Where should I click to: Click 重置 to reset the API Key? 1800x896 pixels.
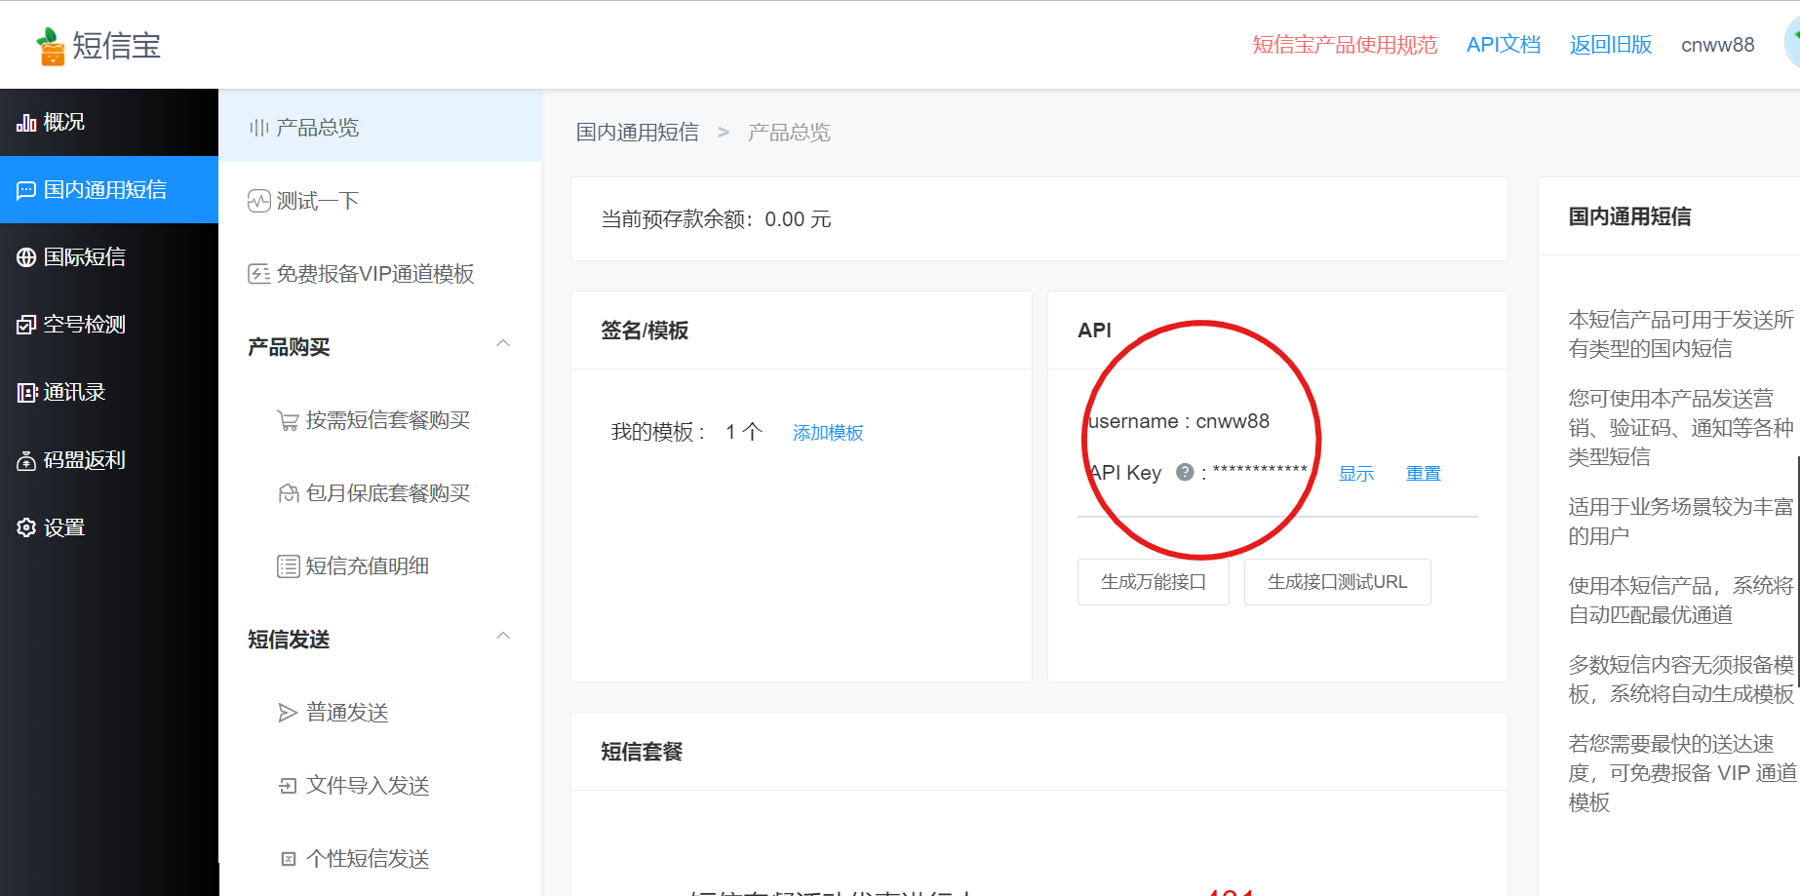[1424, 474]
